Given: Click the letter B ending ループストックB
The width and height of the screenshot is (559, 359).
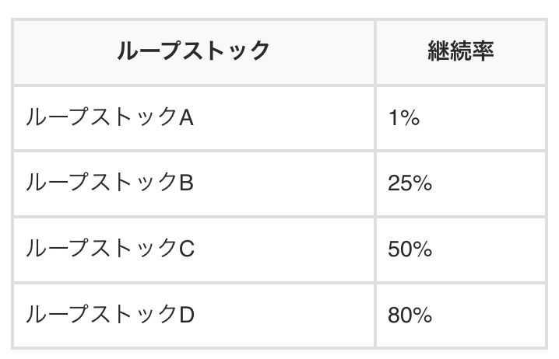Looking at the screenshot, I should point(186,183).
